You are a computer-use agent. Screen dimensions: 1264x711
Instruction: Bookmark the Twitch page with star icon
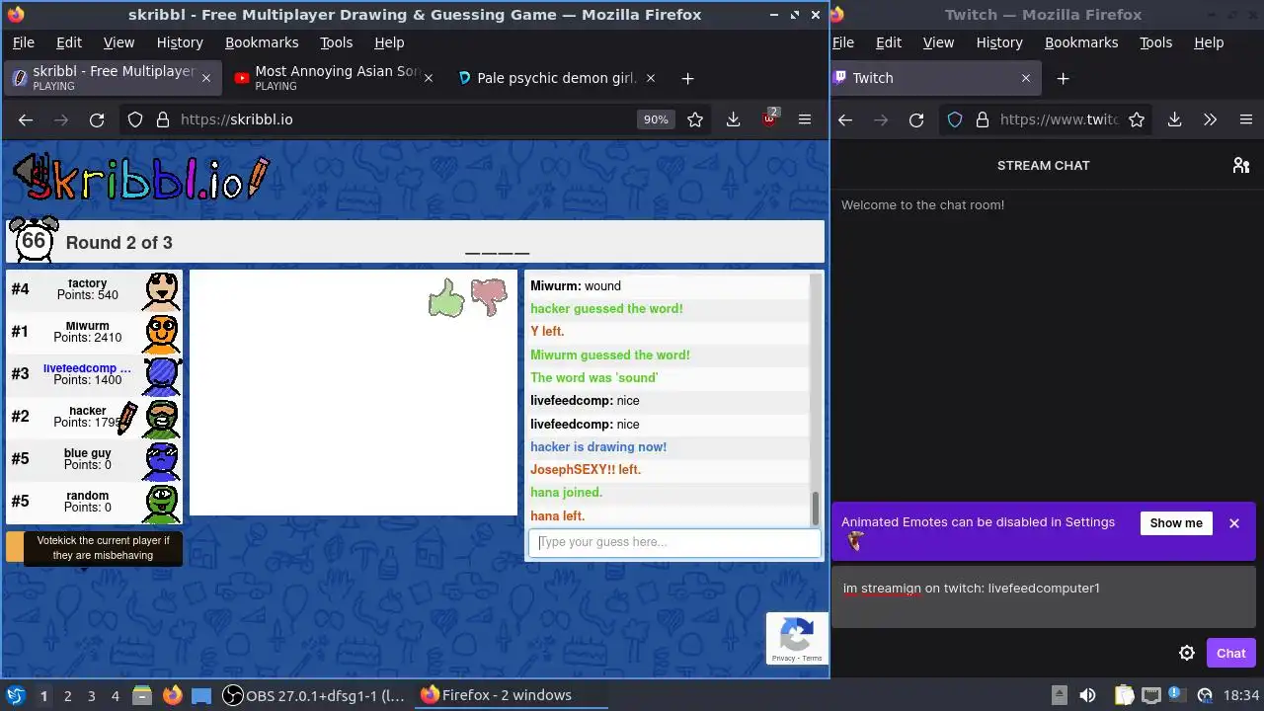click(1137, 119)
